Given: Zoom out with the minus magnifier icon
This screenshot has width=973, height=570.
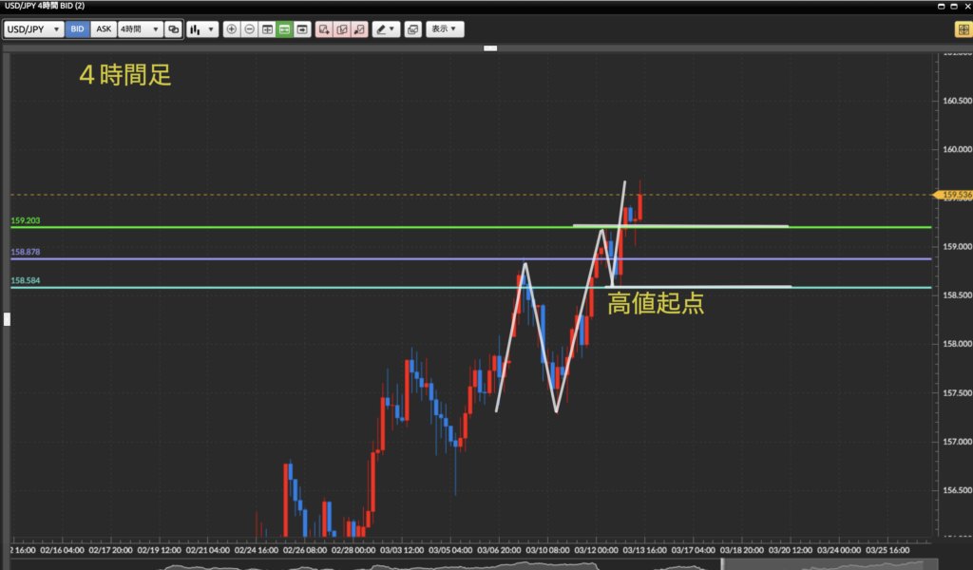Looking at the screenshot, I should pyautogui.click(x=249, y=29).
